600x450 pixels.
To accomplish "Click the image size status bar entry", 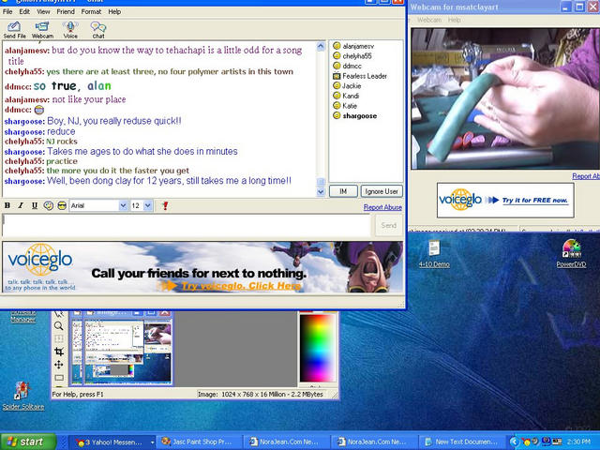I will point(261,394).
